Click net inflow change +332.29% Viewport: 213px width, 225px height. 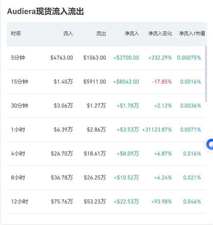(x=160, y=58)
